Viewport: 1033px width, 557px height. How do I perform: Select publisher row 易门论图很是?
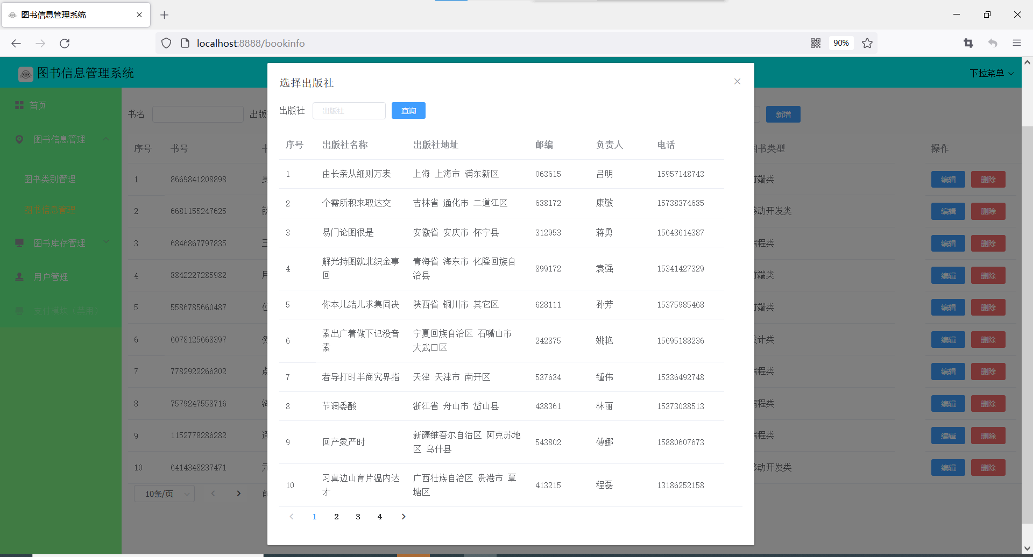click(501, 232)
